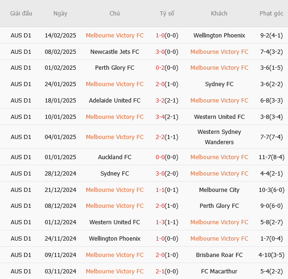Click corner stat 6-8(3-3)
This screenshot has height=279, width=288.
pyautogui.click(x=272, y=100)
